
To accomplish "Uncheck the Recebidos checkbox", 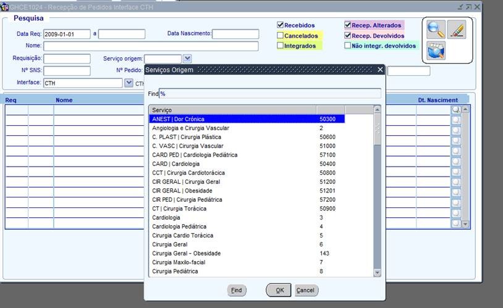I will [x=281, y=25].
